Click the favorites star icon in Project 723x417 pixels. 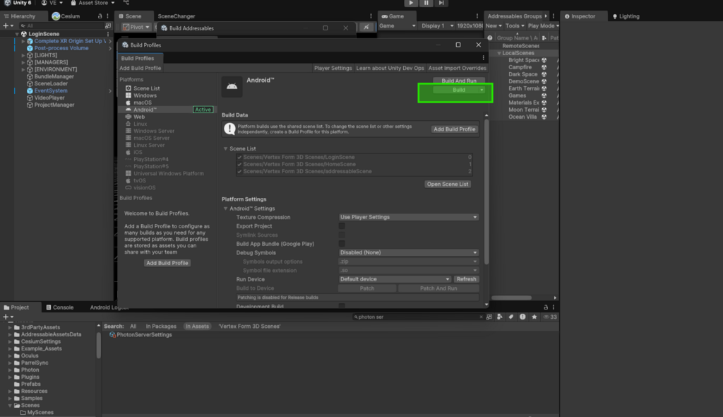(x=535, y=317)
